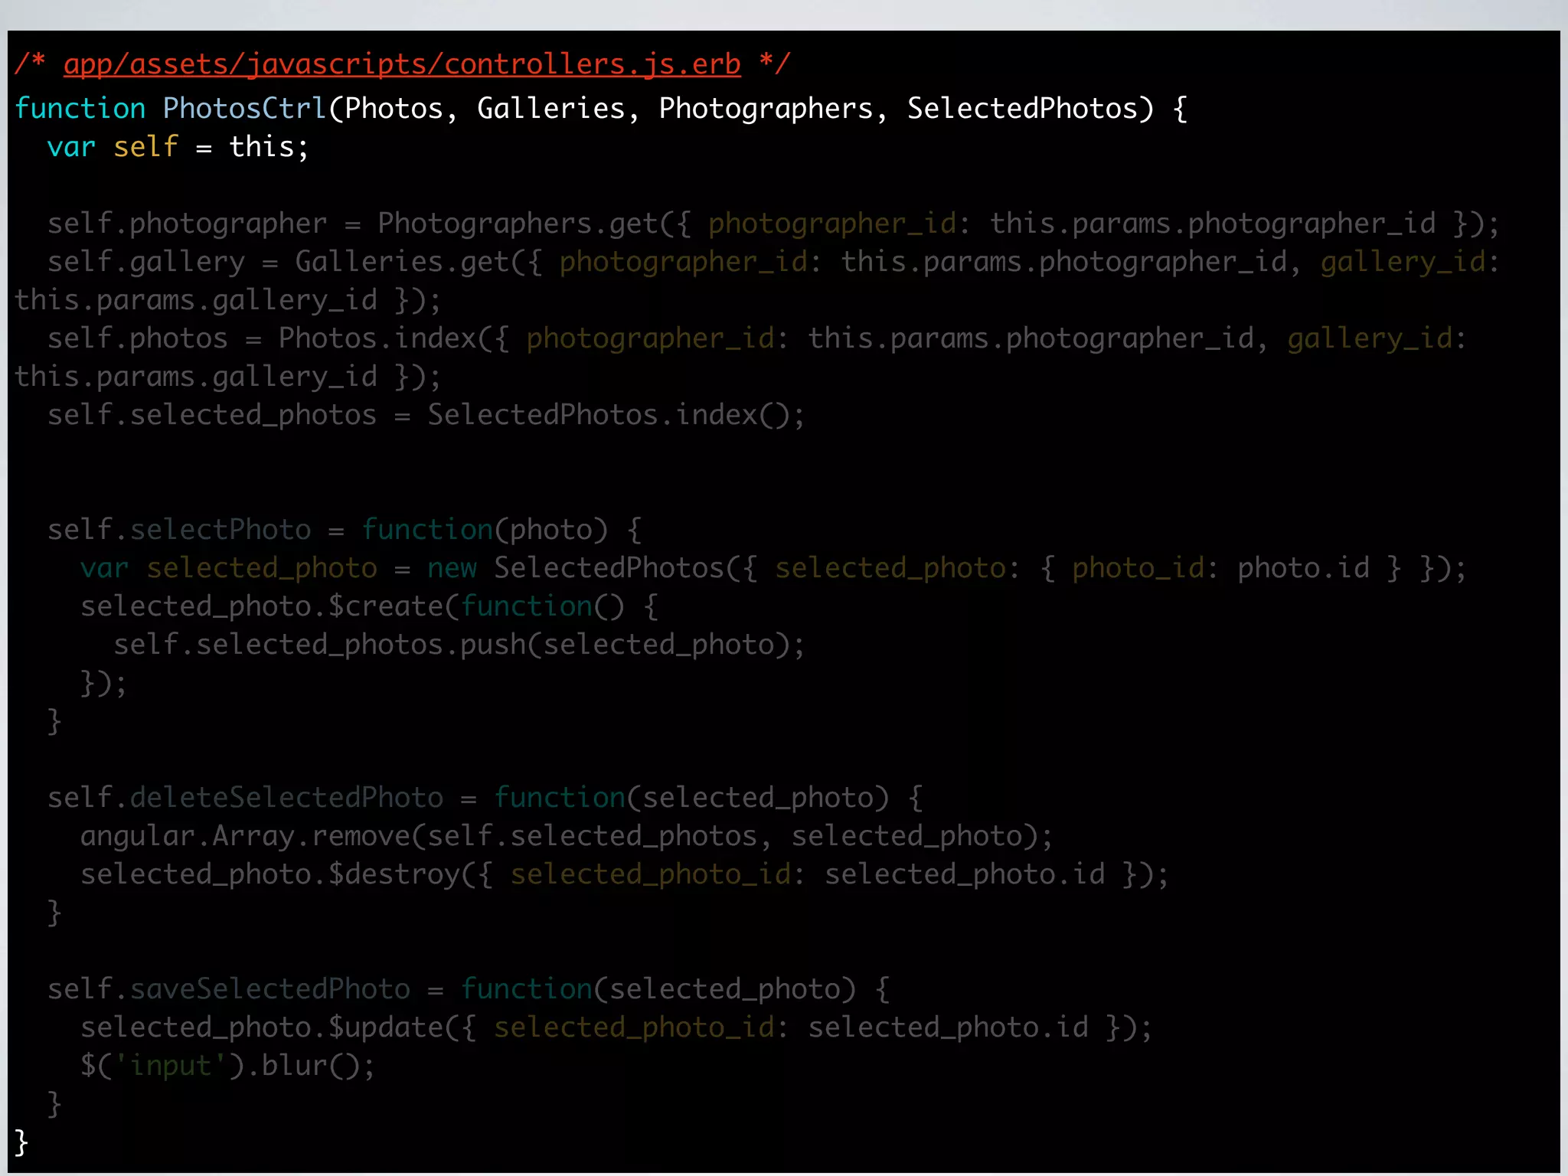Image resolution: width=1568 pixels, height=1176 pixels.
Task: Click 'new SelectedPhotos(' constructor text
Action: [584, 567]
